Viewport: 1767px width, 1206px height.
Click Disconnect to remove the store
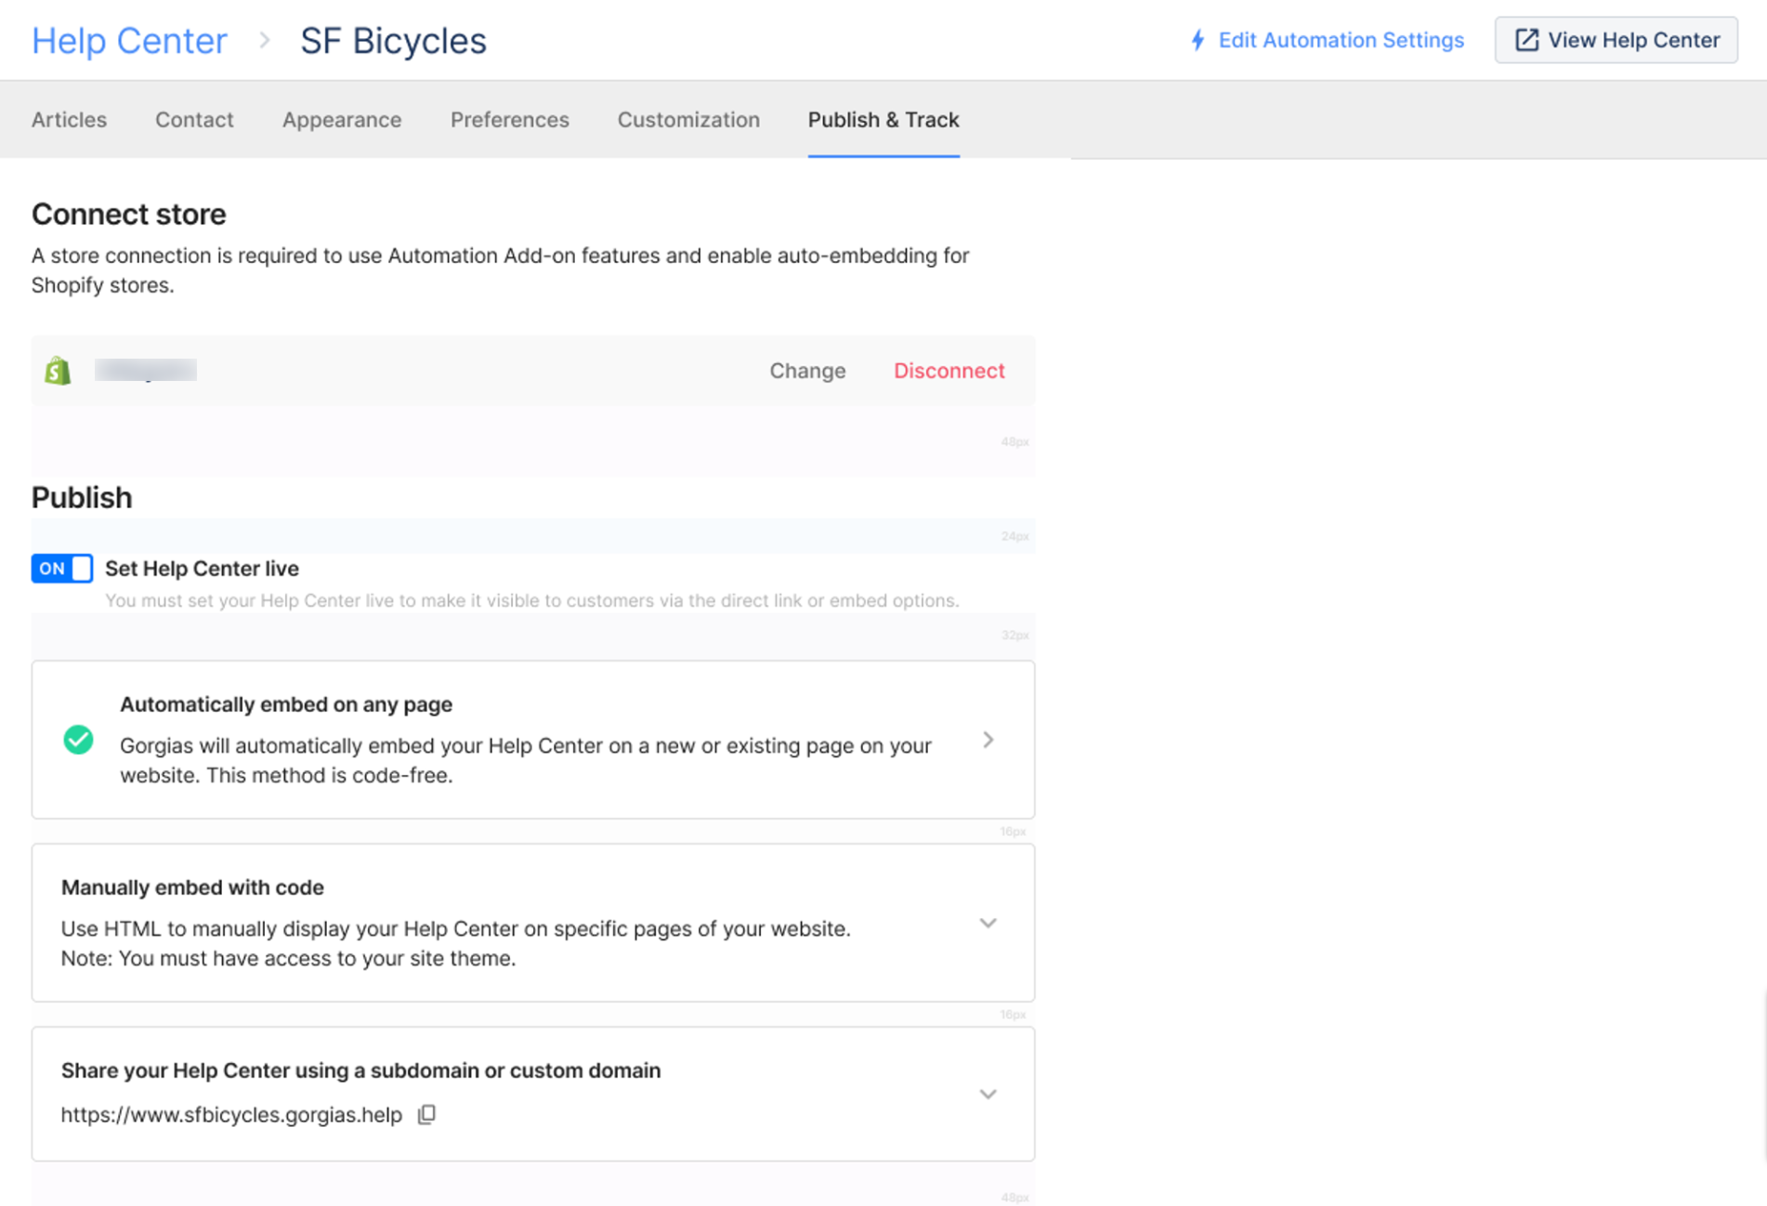(x=949, y=371)
